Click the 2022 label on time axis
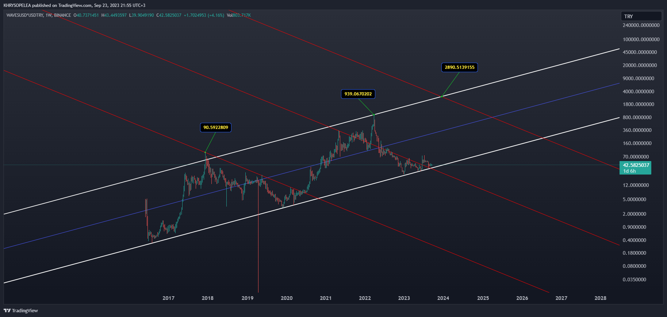 (365, 298)
